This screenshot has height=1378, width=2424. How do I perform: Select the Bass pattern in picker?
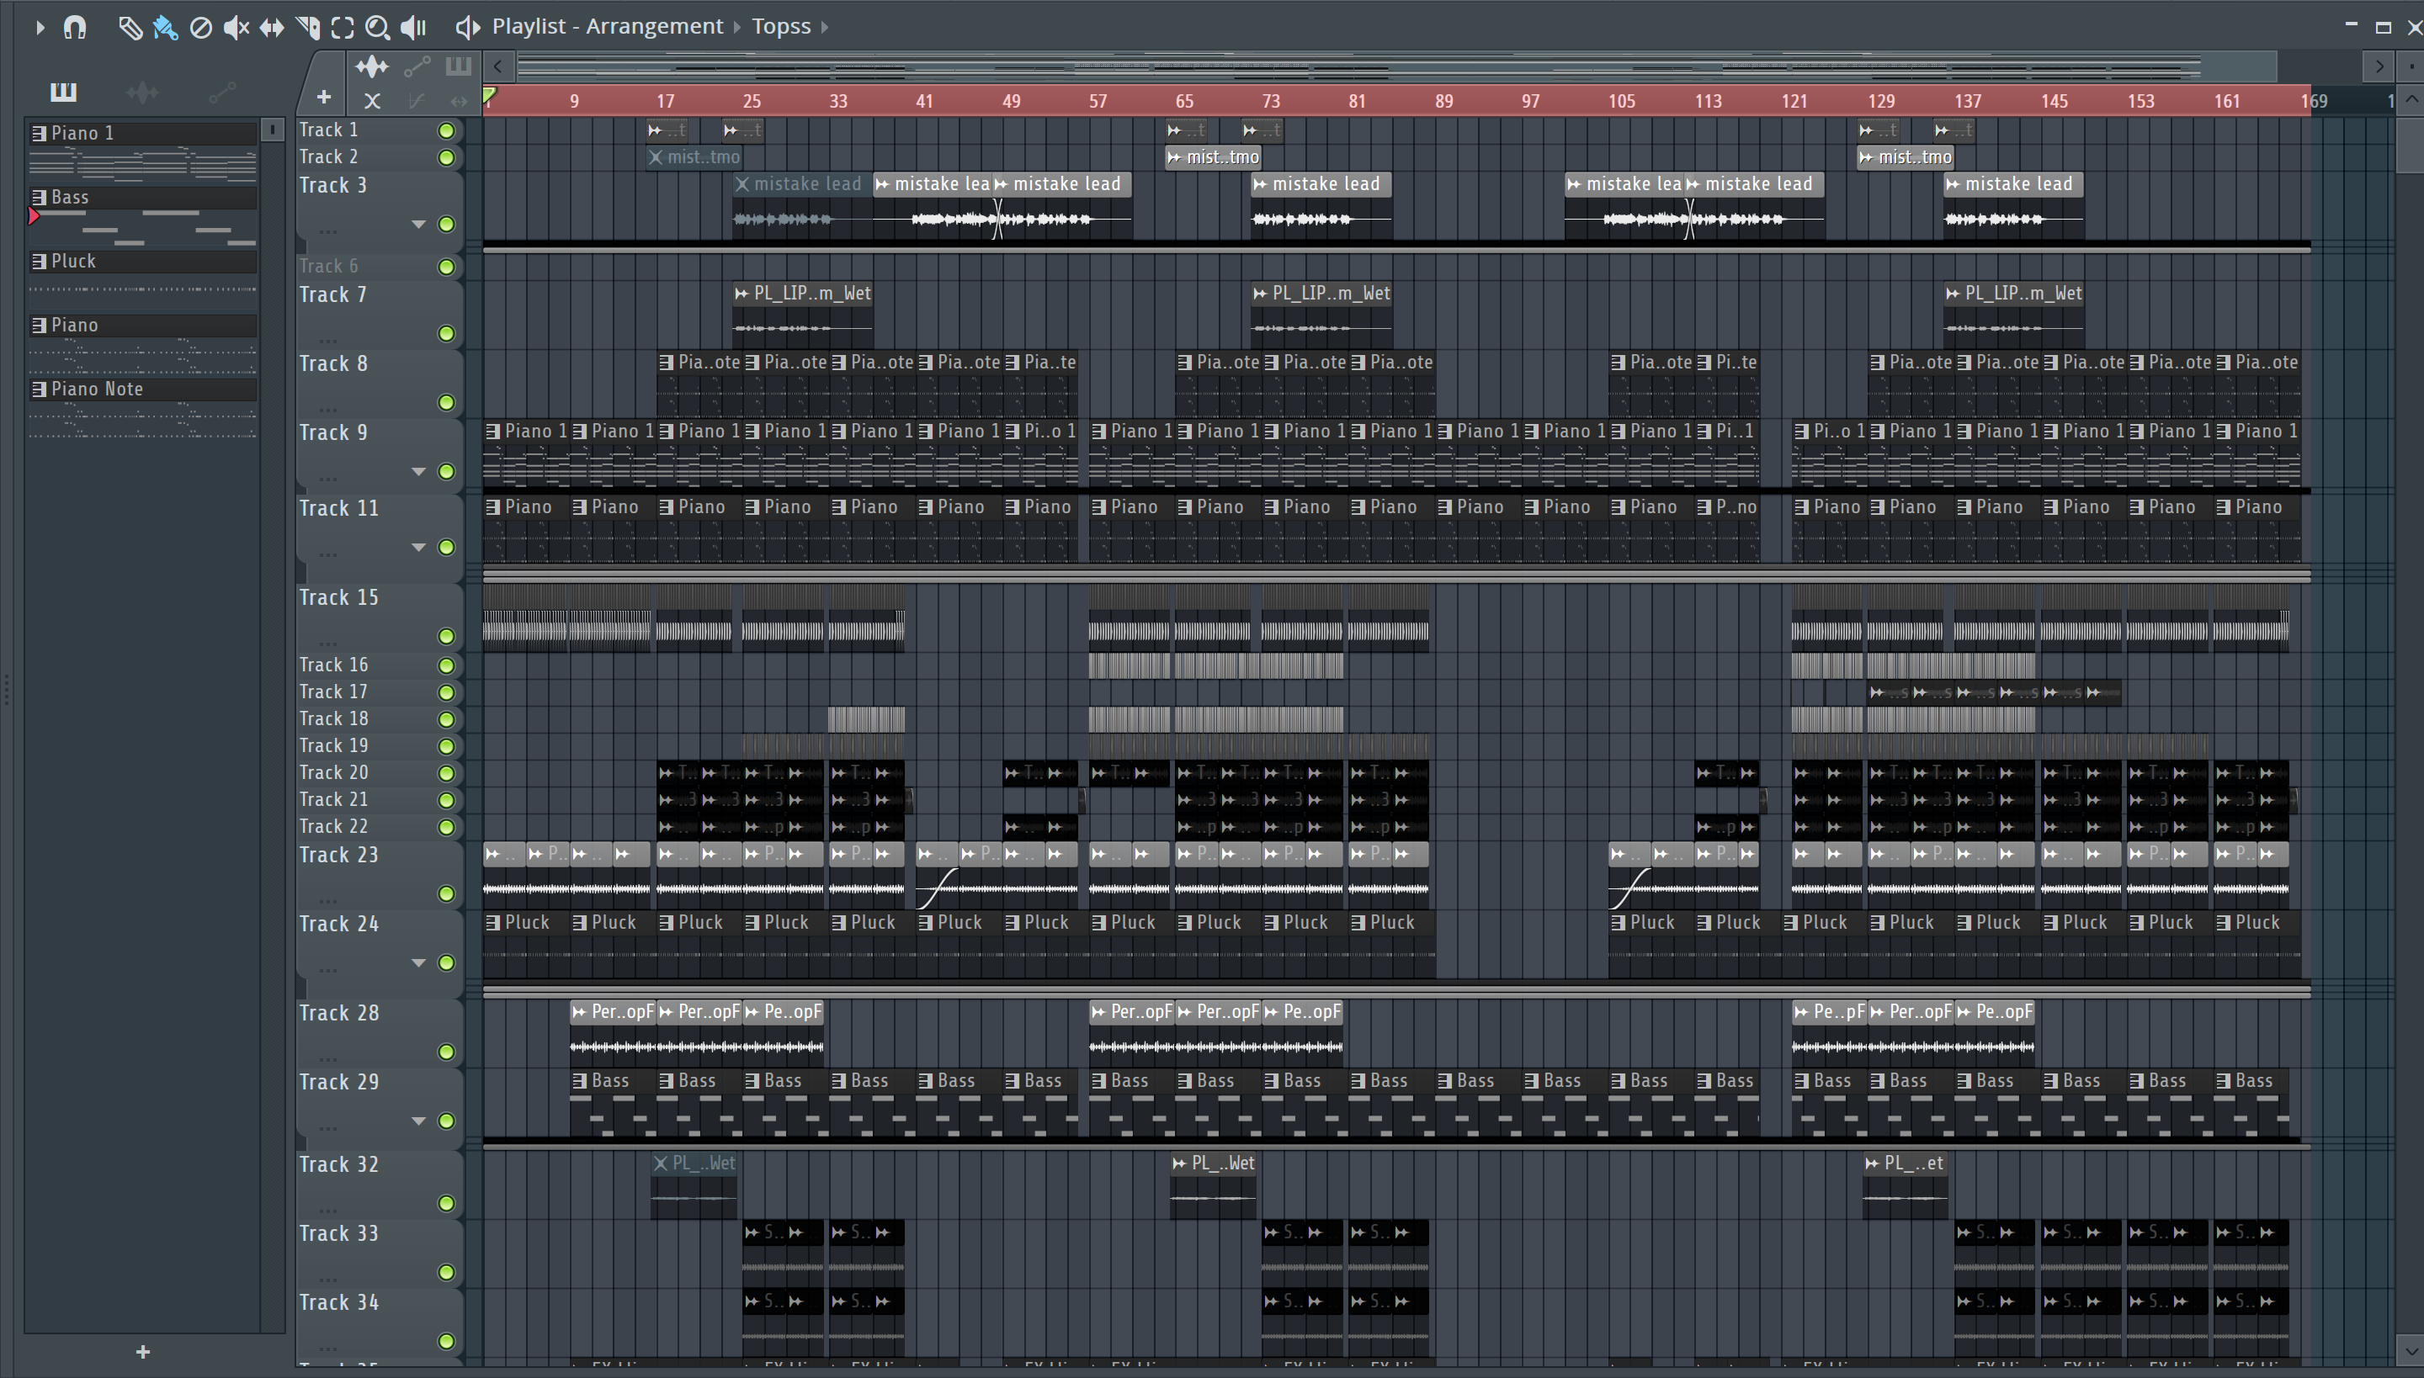click(142, 197)
